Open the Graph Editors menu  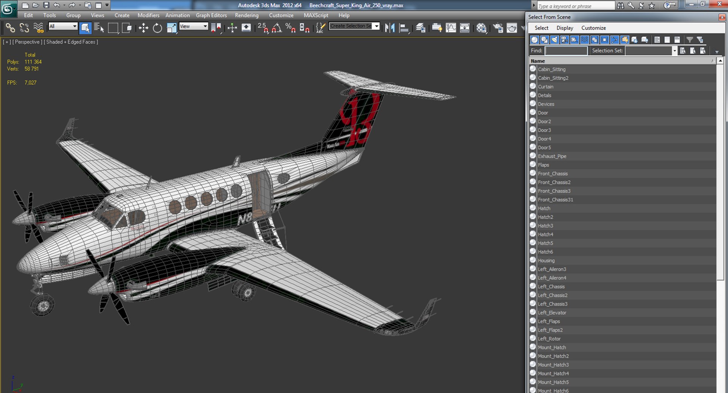211,15
